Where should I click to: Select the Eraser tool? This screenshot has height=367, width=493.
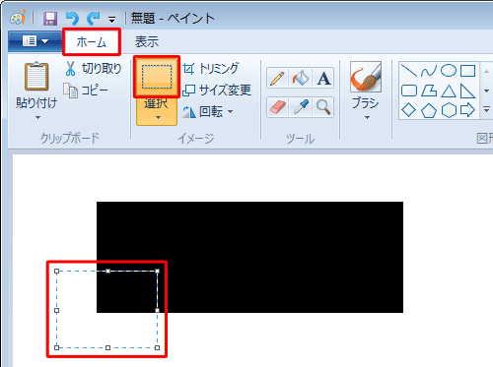(277, 107)
